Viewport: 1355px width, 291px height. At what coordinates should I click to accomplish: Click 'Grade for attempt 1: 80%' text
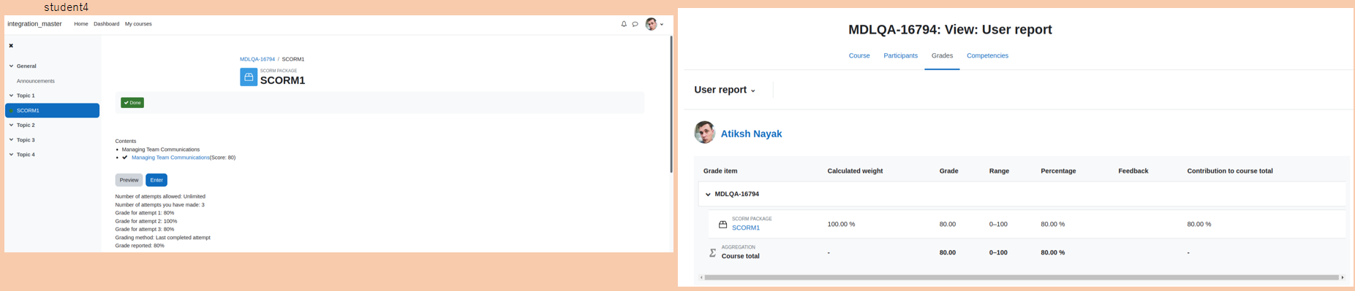point(145,213)
